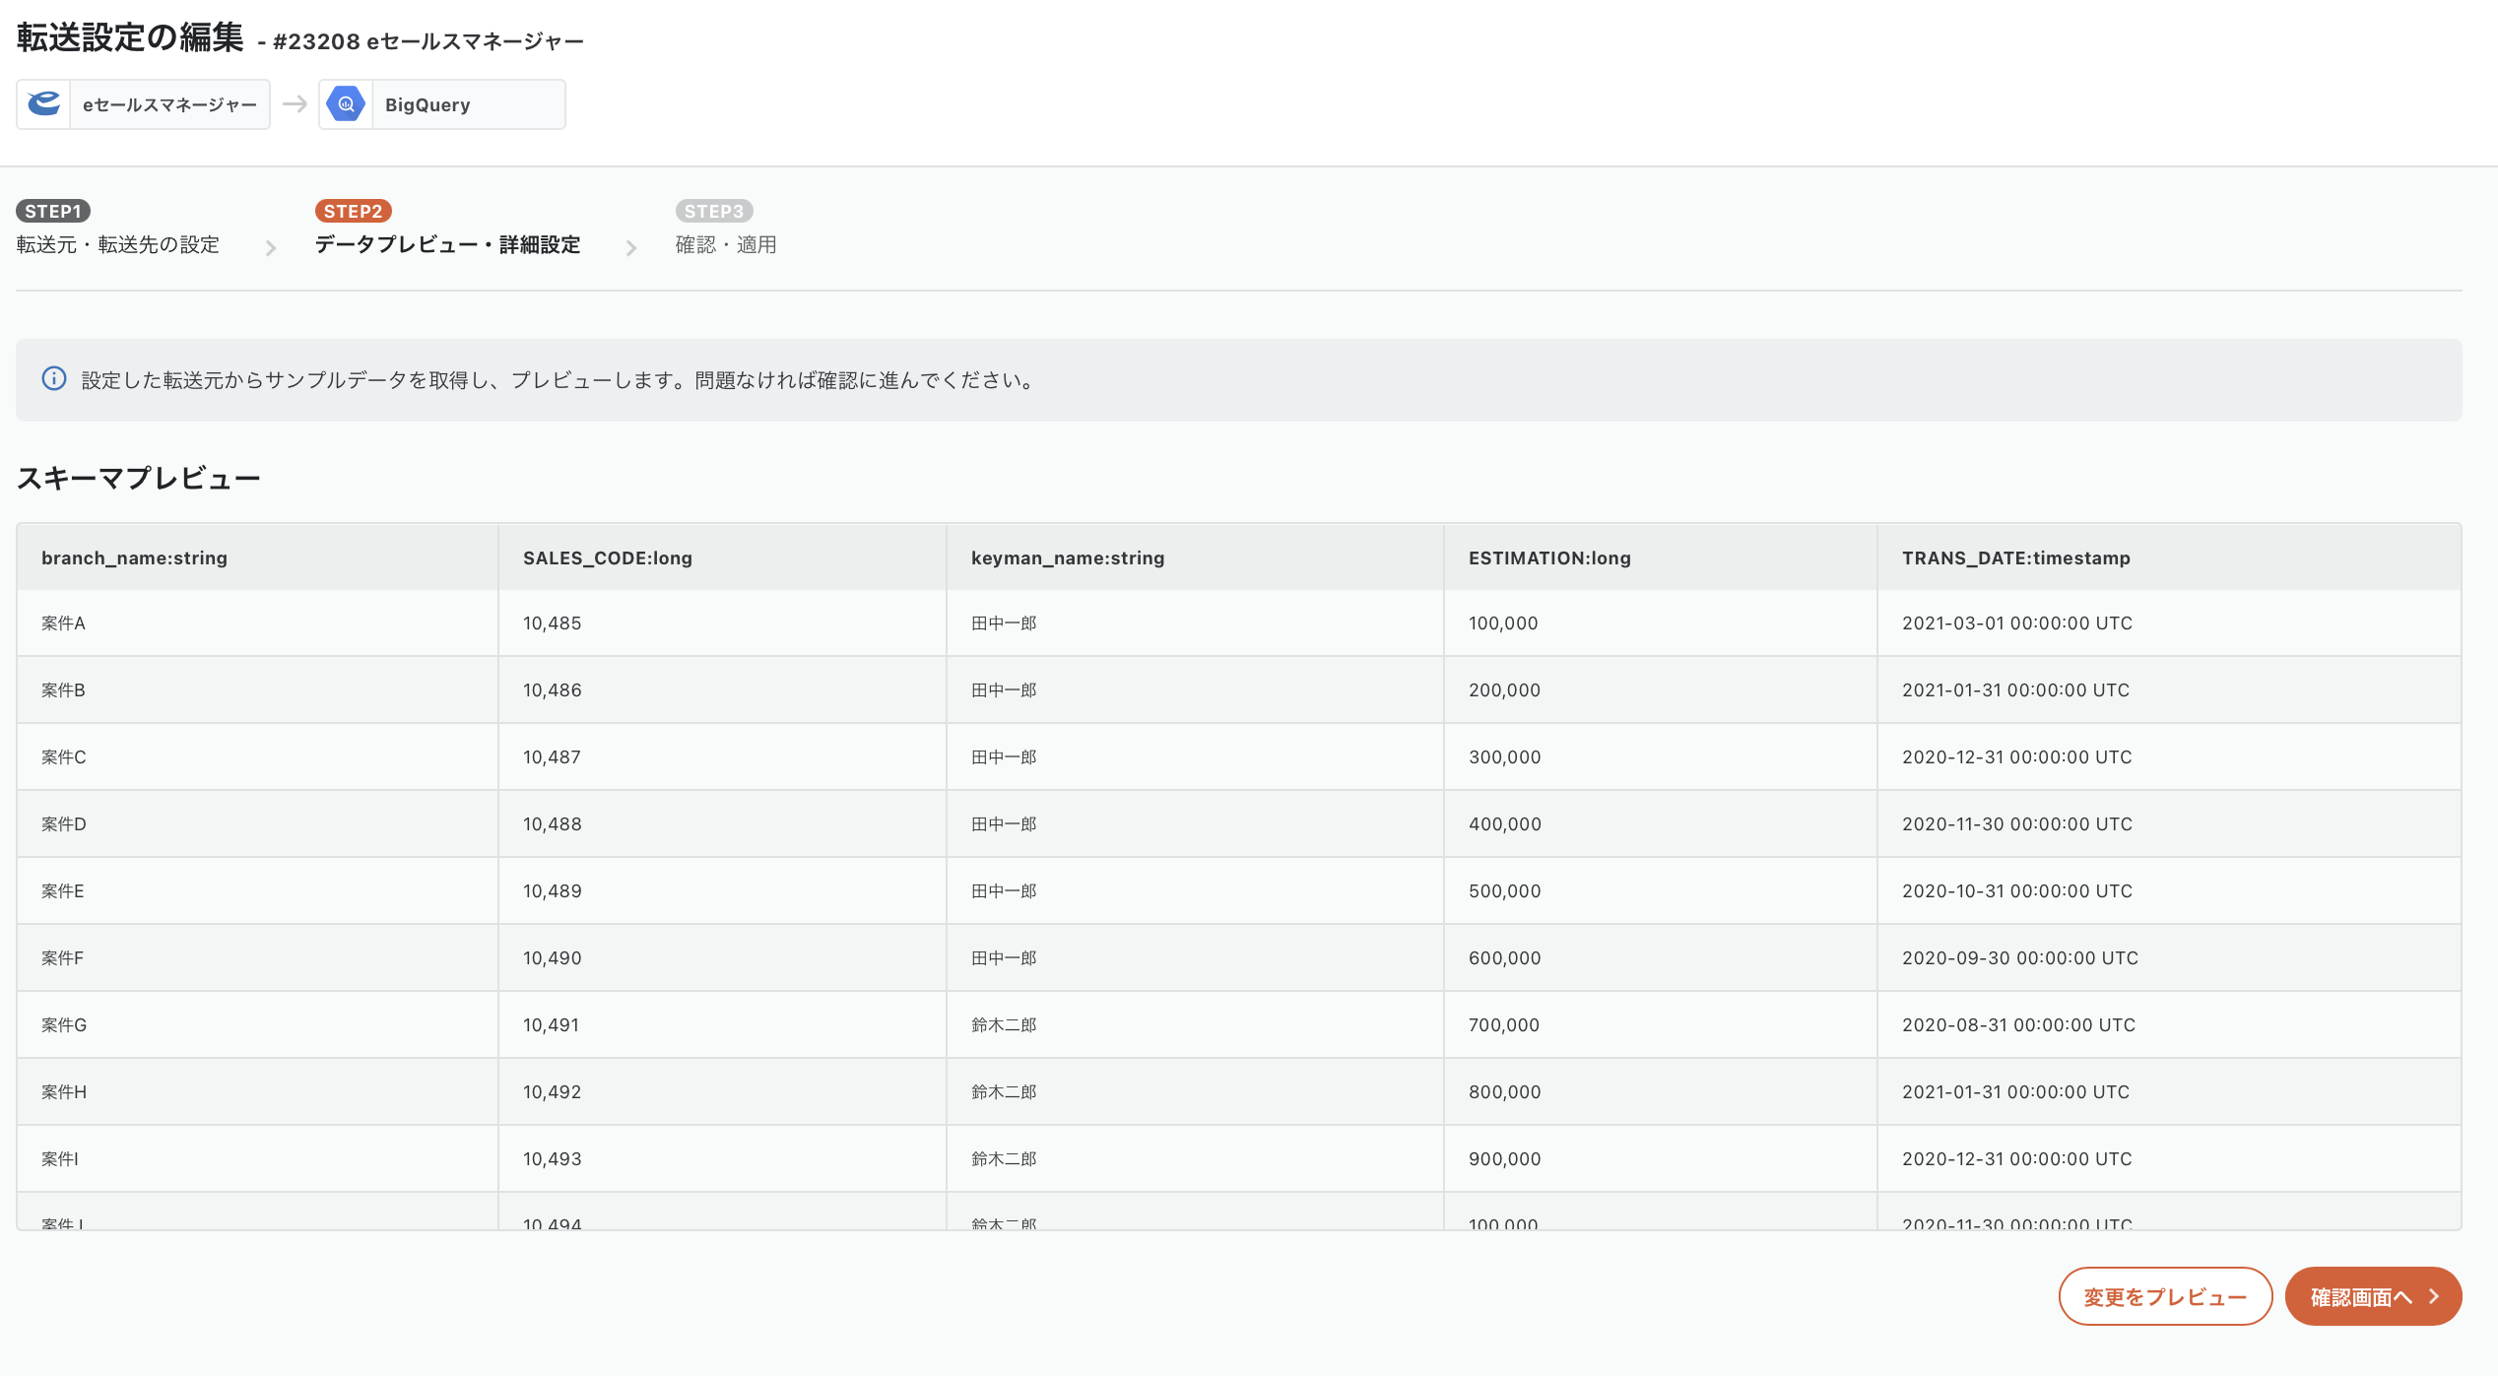Click date 2020-09-30 00:00:00 UTC
Screen dimensions: 2498x1376
[x=2019, y=957]
